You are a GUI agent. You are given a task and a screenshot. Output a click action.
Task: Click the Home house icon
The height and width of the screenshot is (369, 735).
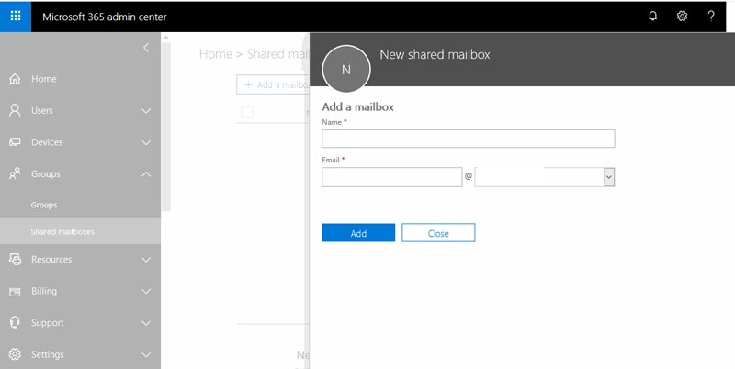[x=15, y=79]
